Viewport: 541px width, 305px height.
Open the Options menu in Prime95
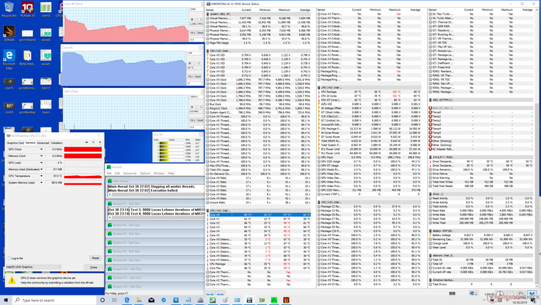144,173
